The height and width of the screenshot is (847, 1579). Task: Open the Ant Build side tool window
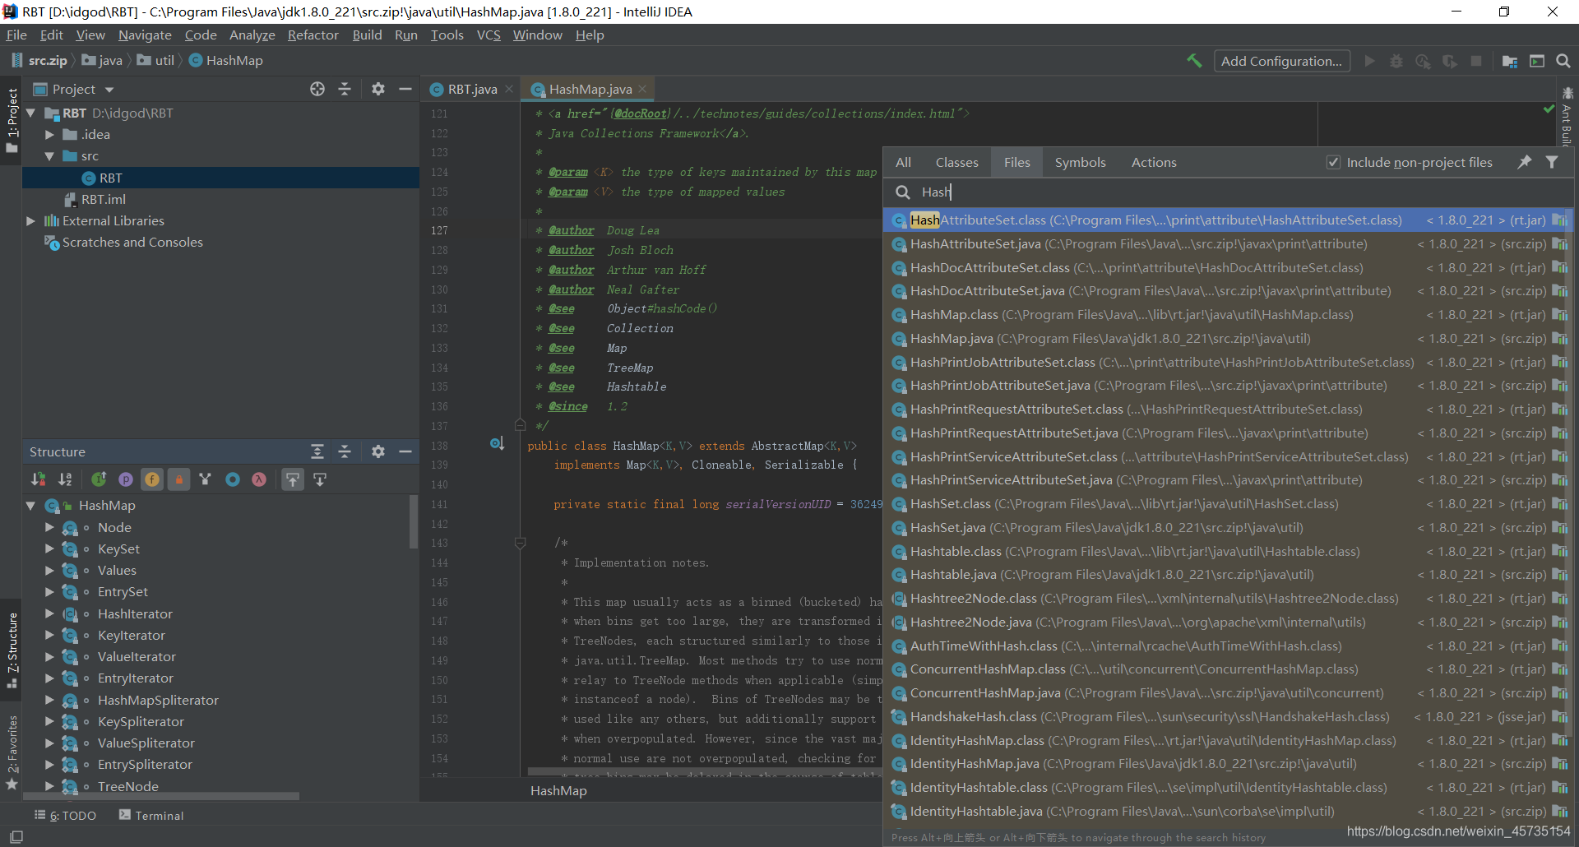1567,117
